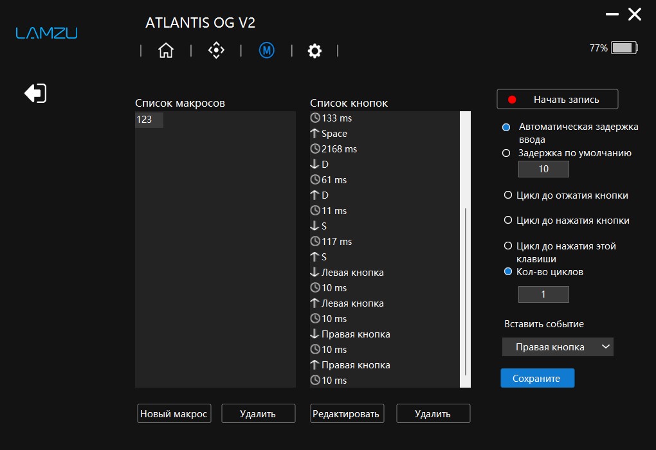Click the default delay value field
The image size is (656, 450).
[x=543, y=169]
